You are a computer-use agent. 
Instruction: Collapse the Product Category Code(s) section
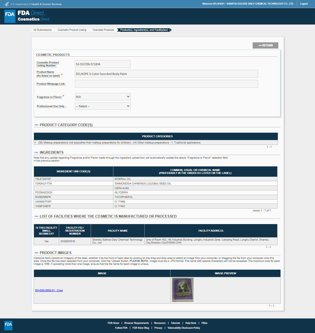(36, 125)
